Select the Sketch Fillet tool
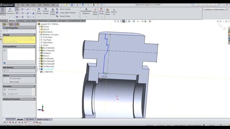230x129 pixels. tap(28, 17)
